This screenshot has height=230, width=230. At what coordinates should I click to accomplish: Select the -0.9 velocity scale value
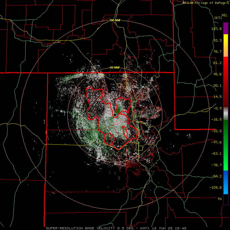click(x=217, y=108)
